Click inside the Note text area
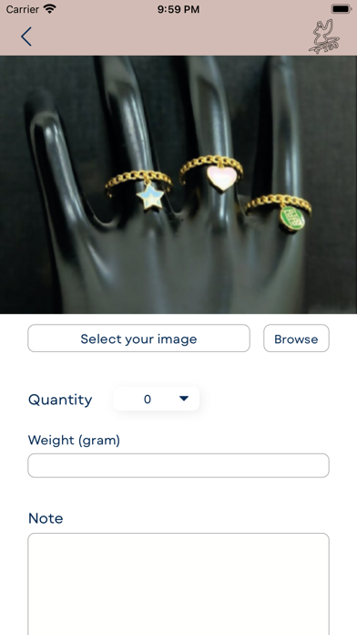Screen dimensions: 357x635 pos(178,584)
